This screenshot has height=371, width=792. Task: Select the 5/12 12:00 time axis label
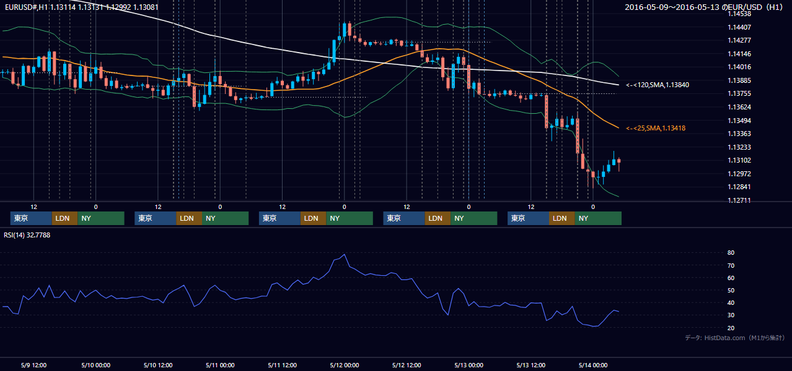[x=407, y=365]
